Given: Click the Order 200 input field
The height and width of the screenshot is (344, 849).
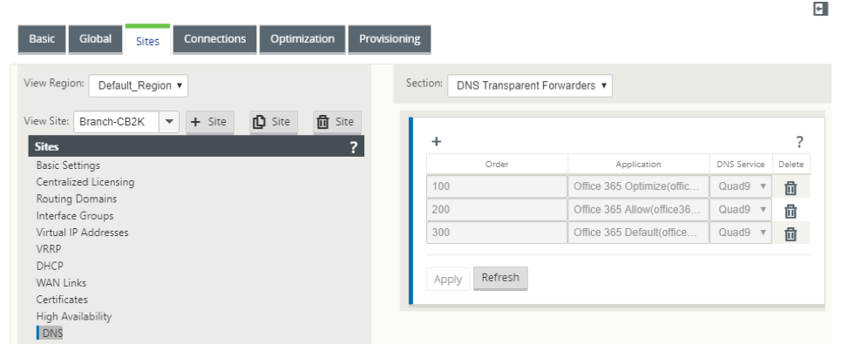Looking at the screenshot, I should tap(497, 210).
